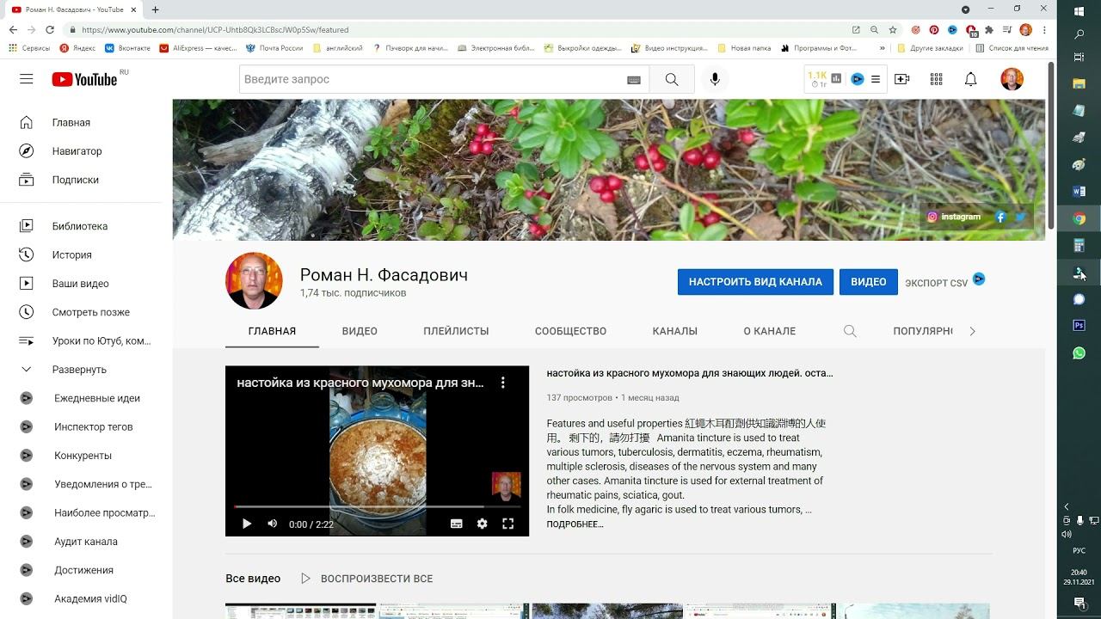Image resolution: width=1101 pixels, height=619 pixels.
Task: Open the on-screen keyboard in search box
Action: (x=634, y=80)
